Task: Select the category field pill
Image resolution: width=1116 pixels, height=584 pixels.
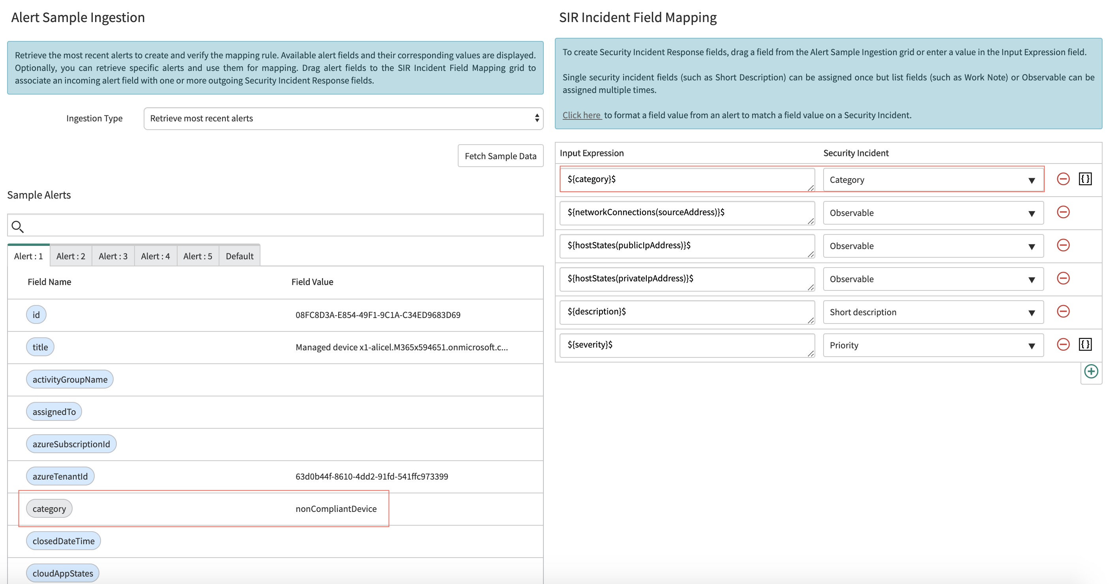Action: tap(49, 509)
